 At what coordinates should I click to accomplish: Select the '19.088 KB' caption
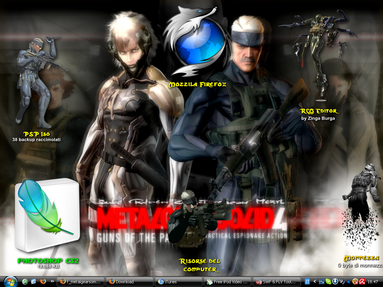(48, 266)
